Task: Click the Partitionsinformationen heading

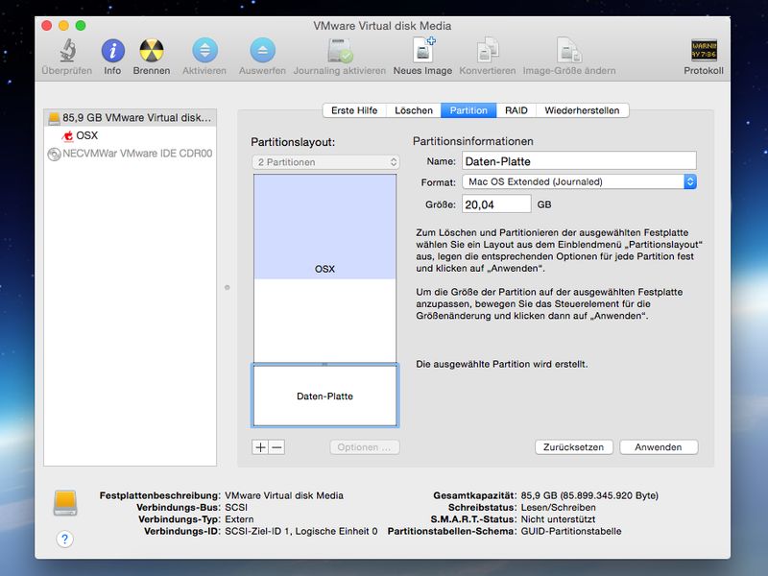Action: (x=472, y=141)
